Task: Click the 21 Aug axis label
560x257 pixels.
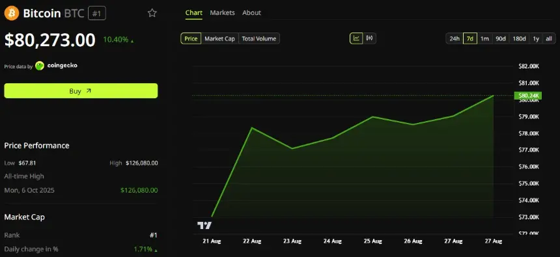Action: pyautogui.click(x=212, y=241)
